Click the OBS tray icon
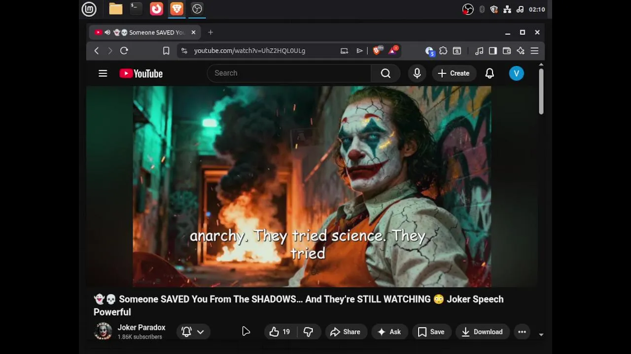631x354 pixels. [x=468, y=9]
